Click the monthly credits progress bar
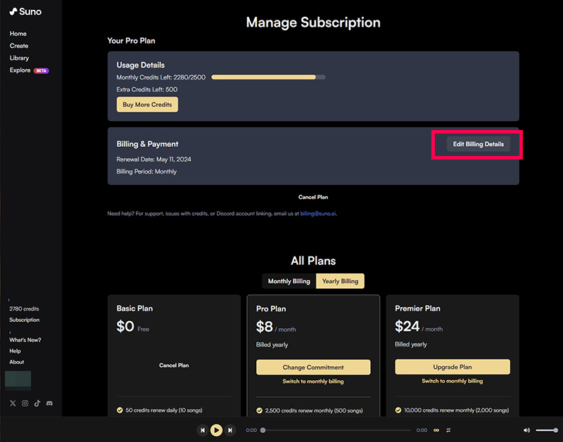Image resolution: width=563 pixels, height=442 pixels. 268,77
